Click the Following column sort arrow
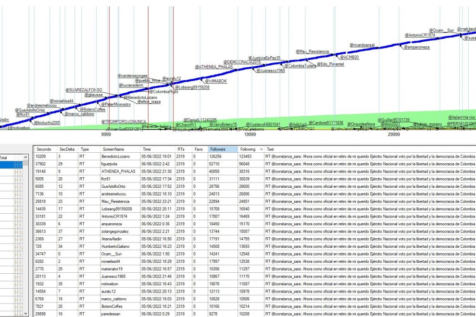 tap(261, 149)
